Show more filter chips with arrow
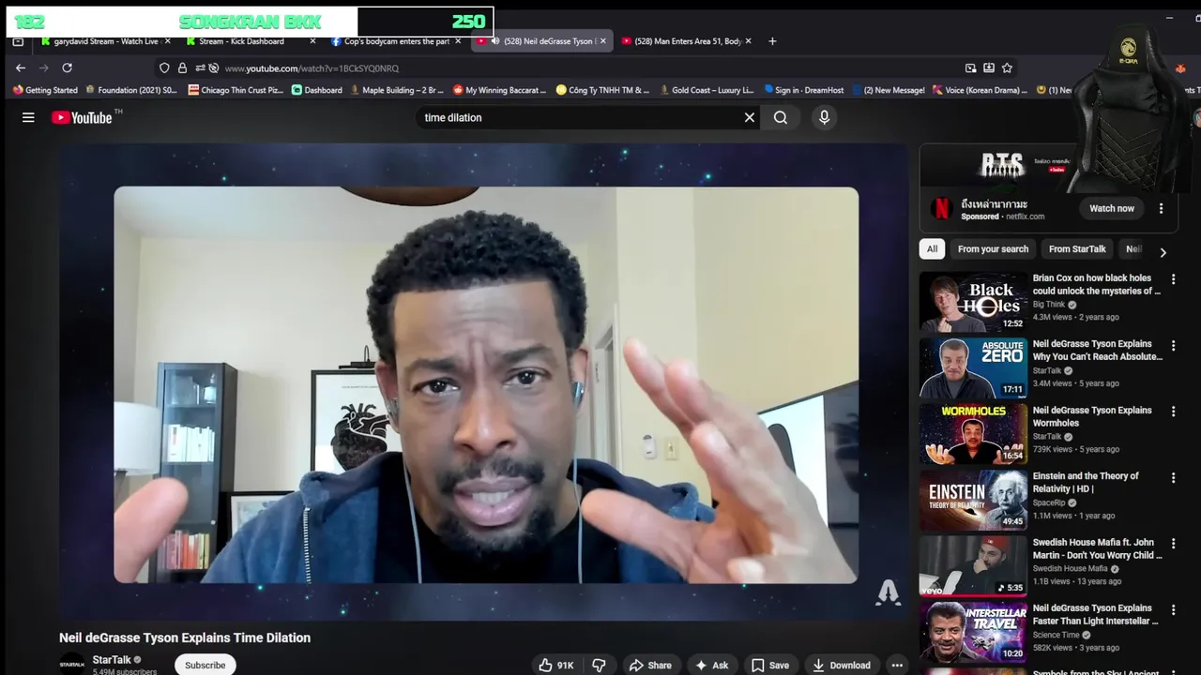Image resolution: width=1201 pixels, height=675 pixels. pyautogui.click(x=1163, y=252)
